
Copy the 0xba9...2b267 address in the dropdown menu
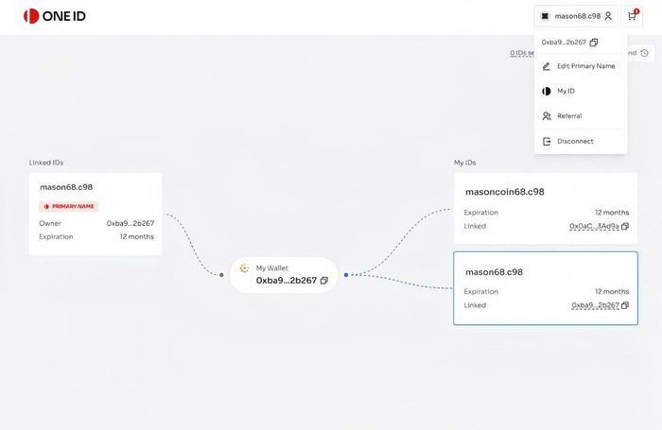click(x=594, y=43)
